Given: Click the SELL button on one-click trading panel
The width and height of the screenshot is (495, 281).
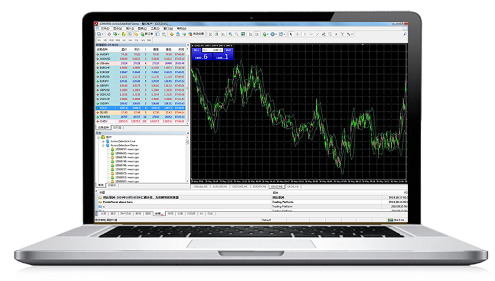Looking at the screenshot, I should point(197,49).
